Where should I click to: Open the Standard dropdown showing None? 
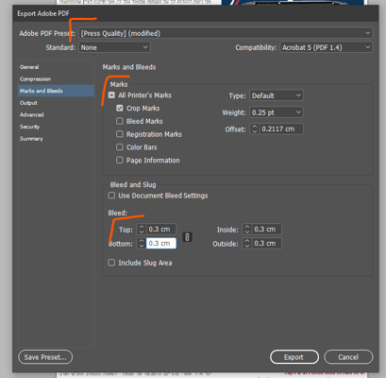pos(114,47)
